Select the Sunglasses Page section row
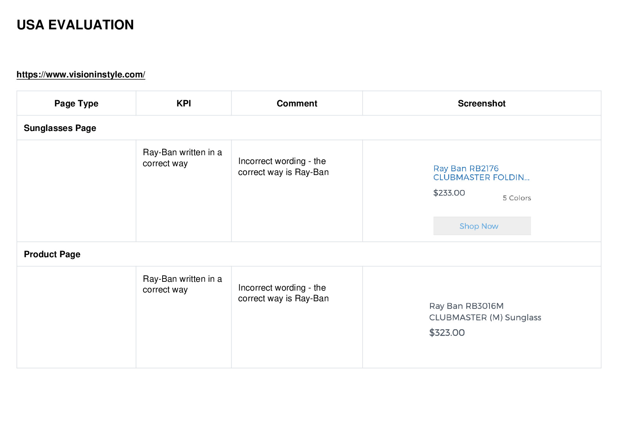 click(x=309, y=128)
